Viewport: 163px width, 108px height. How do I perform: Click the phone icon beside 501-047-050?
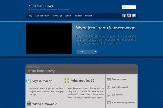tap(109, 95)
